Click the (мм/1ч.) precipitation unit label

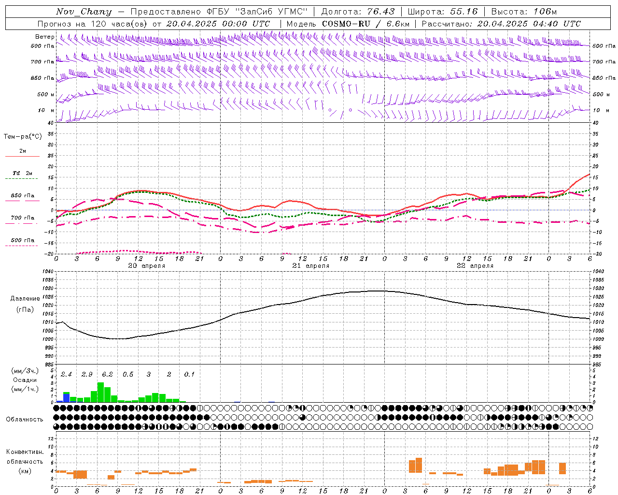(x=25, y=389)
